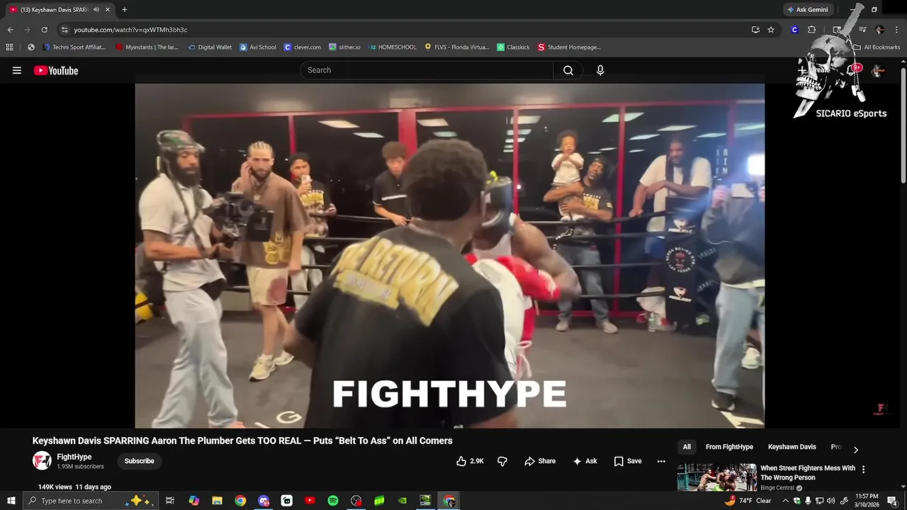This screenshot has width=907, height=510.
Task: Save the video to a playlist
Action: pos(628,461)
